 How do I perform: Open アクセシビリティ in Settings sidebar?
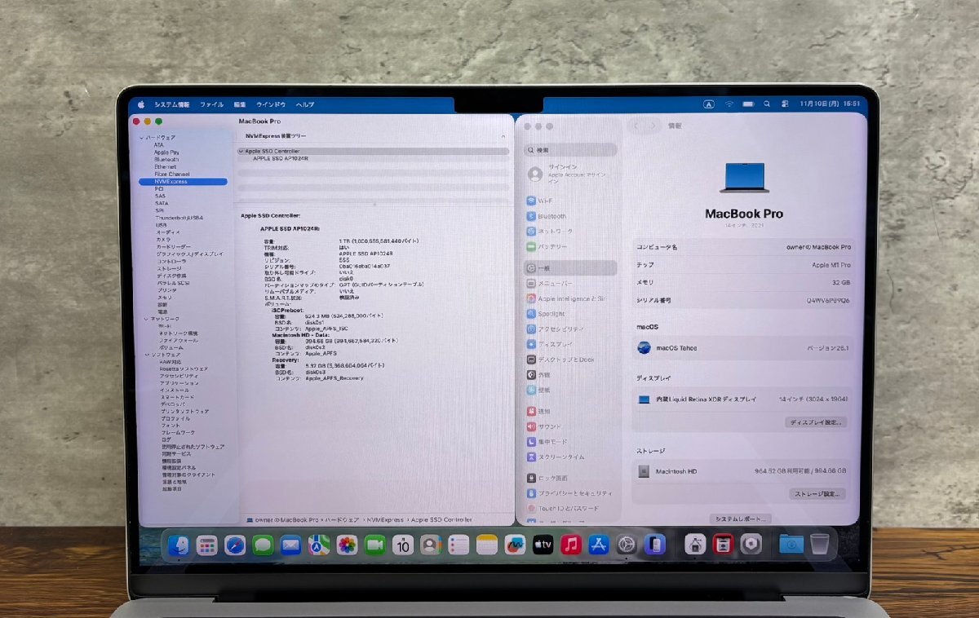click(571, 329)
